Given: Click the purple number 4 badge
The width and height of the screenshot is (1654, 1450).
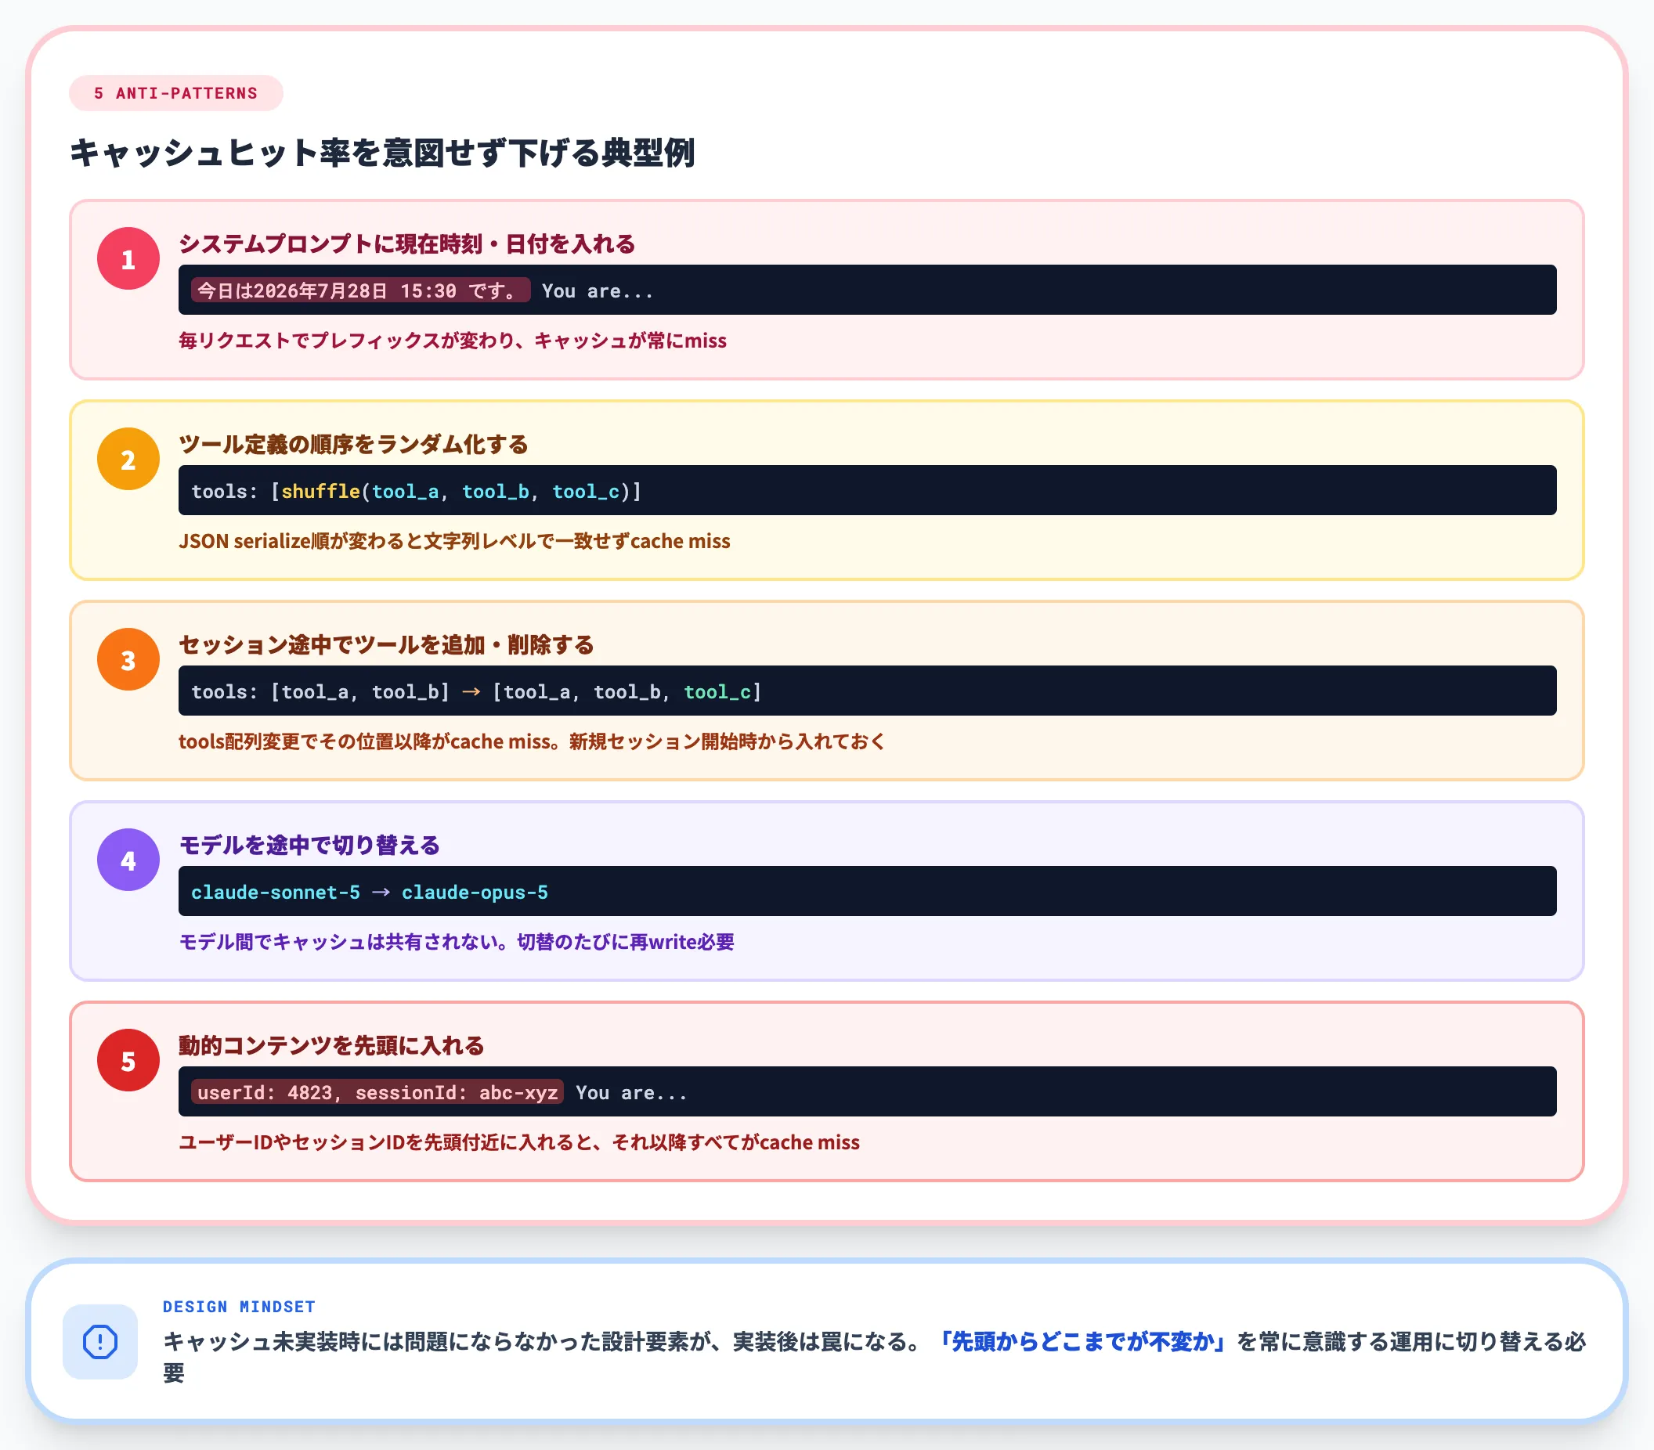Looking at the screenshot, I should click(x=128, y=860).
